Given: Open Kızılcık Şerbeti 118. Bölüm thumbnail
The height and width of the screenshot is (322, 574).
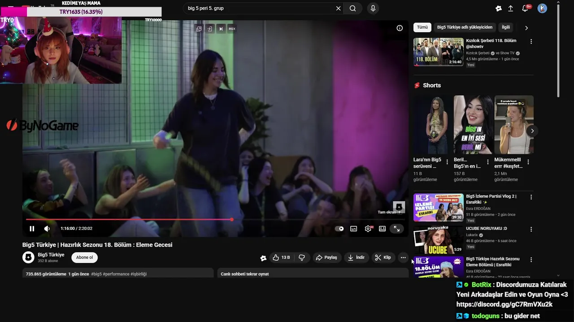Looking at the screenshot, I should click(438, 51).
